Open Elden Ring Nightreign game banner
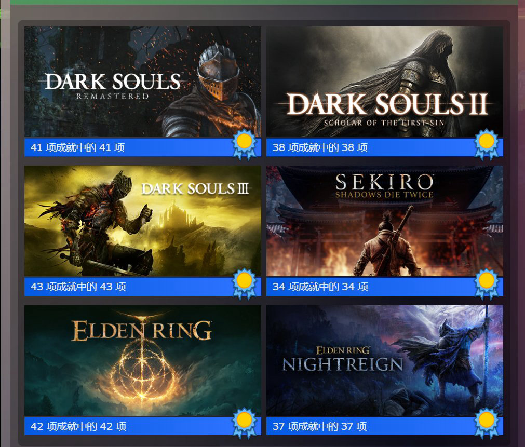 (385, 361)
